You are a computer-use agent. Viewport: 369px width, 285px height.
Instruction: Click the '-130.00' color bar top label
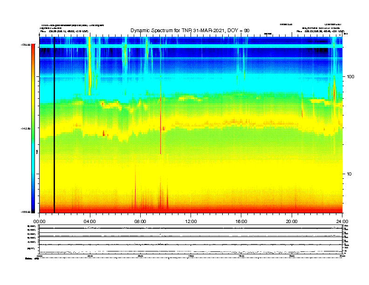click(x=26, y=45)
